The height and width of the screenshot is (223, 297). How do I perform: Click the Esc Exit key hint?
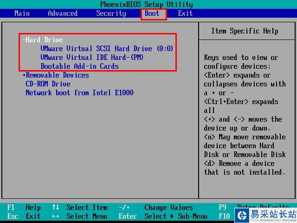tap(24, 216)
